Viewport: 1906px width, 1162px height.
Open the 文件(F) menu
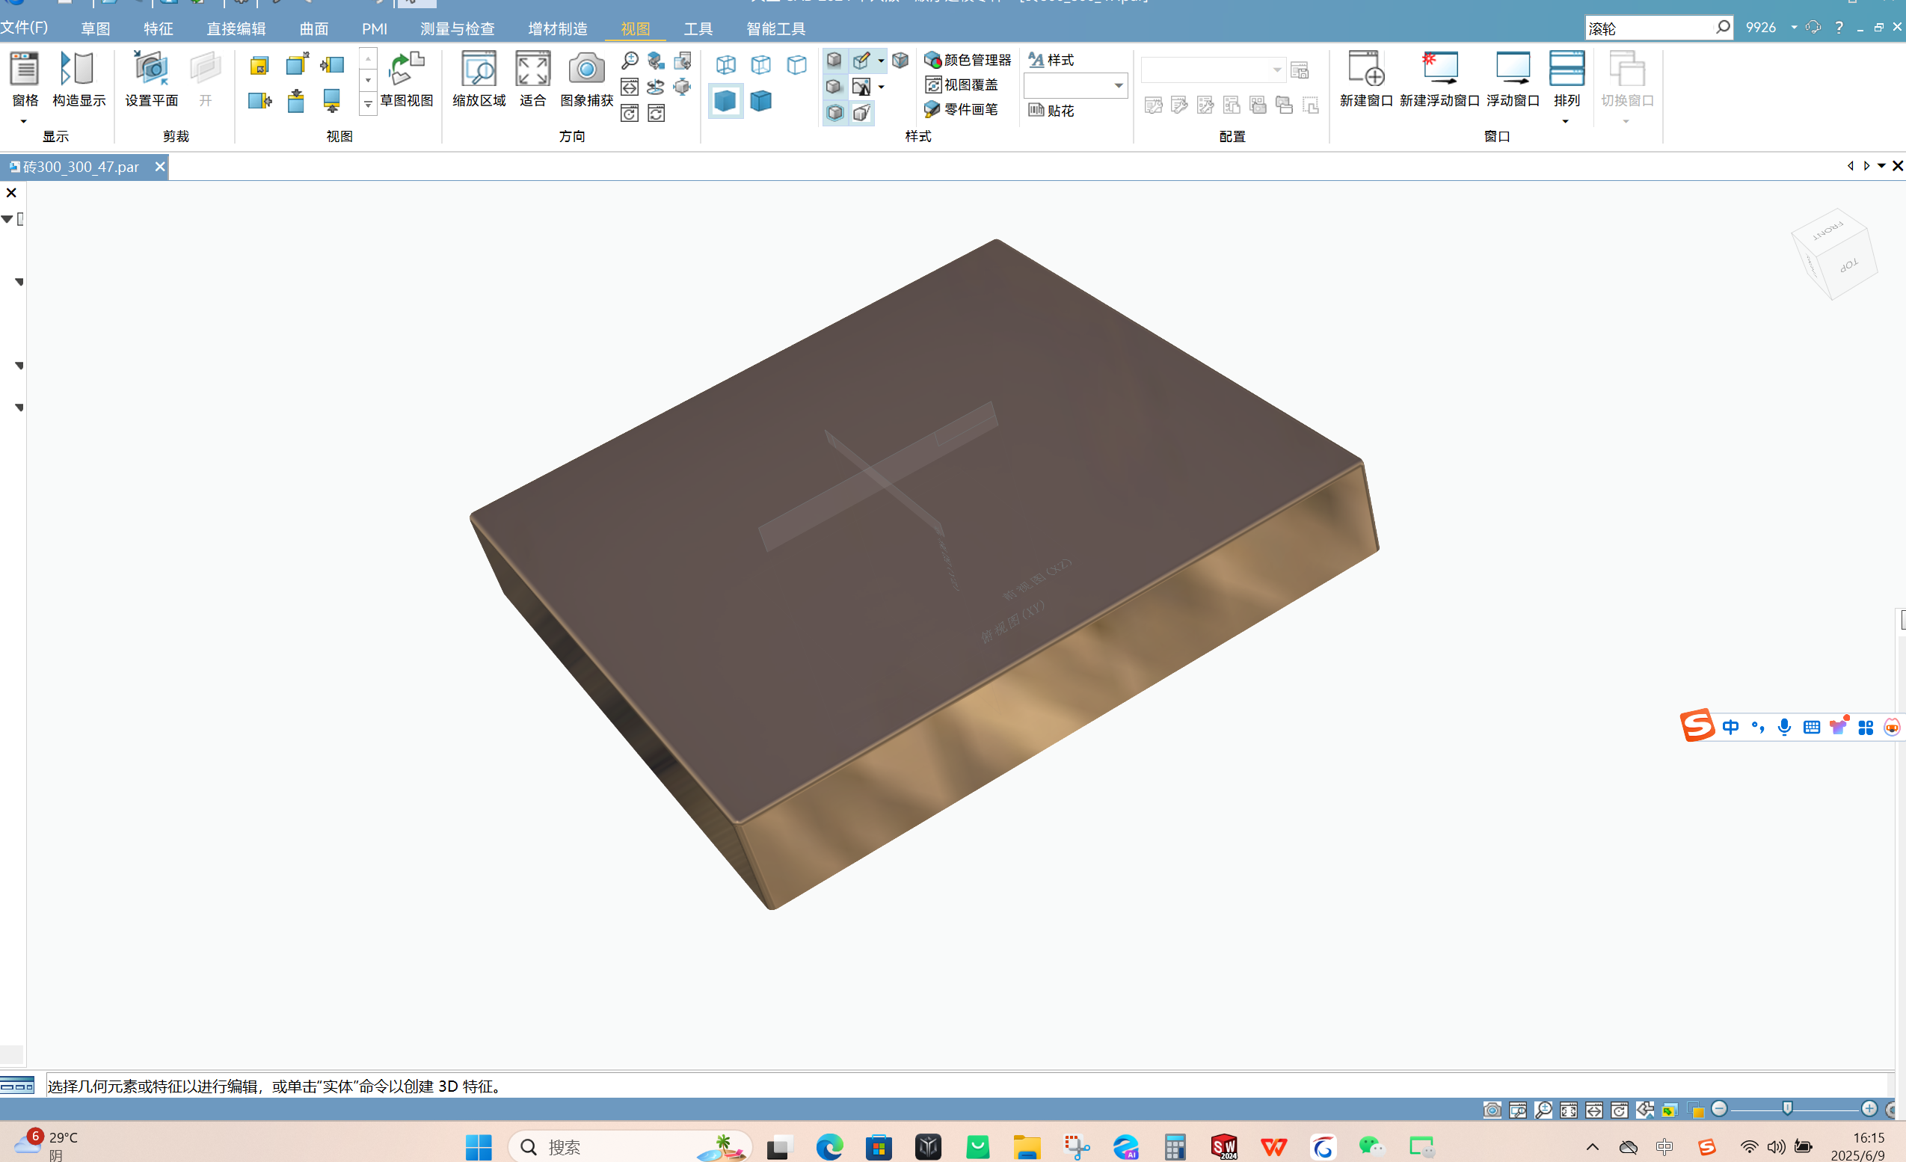tap(24, 28)
